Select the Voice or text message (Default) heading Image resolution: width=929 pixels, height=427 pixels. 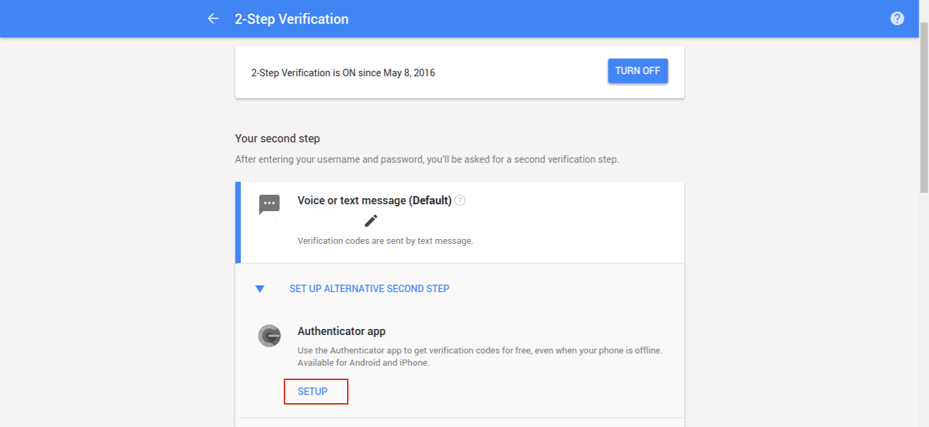tap(374, 200)
